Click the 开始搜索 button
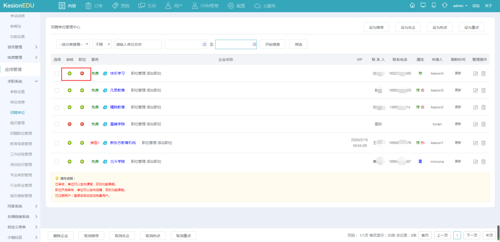Image resolution: width=500 pixels, height=242 pixels. pos(272,44)
